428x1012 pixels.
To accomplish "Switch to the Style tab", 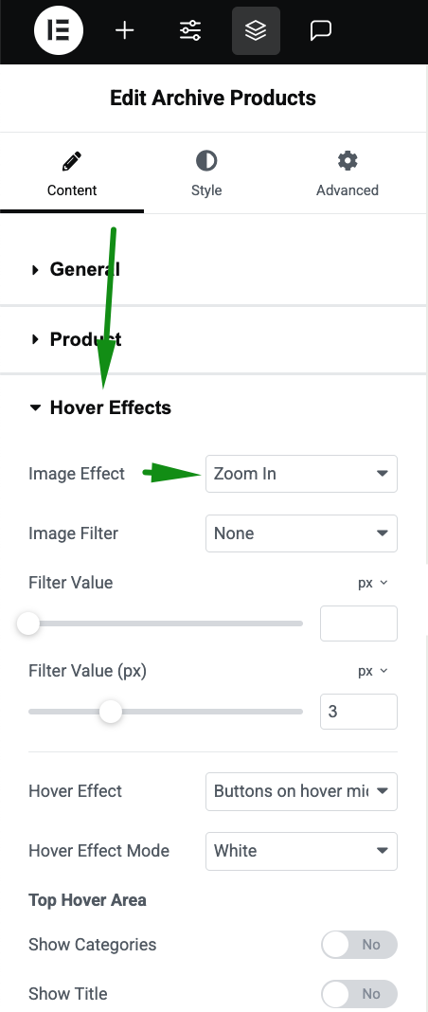I will pyautogui.click(x=206, y=173).
